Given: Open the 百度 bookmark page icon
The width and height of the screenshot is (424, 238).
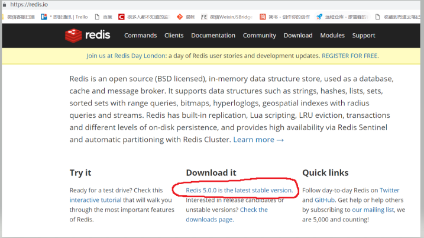Looking at the screenshot, I should 97,17.
